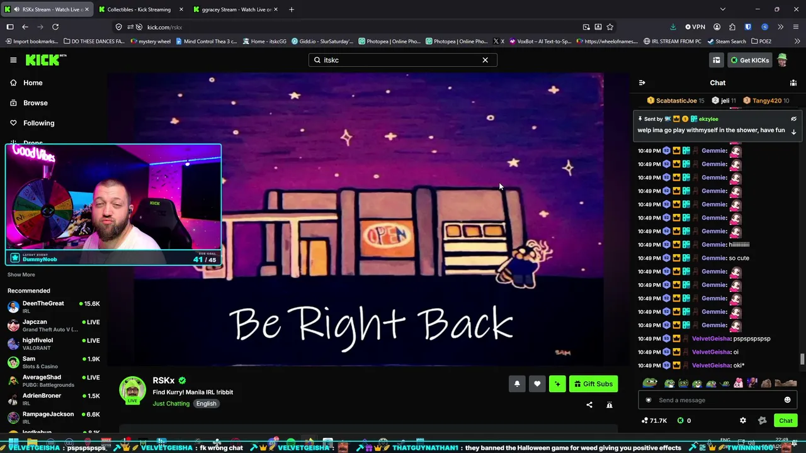The image size is (806, 453).
Task: Open highfivelol recommended channel
Action: coord(54,344)
